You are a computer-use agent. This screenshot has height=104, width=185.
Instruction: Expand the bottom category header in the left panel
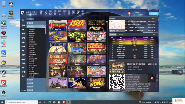[36, 90]
